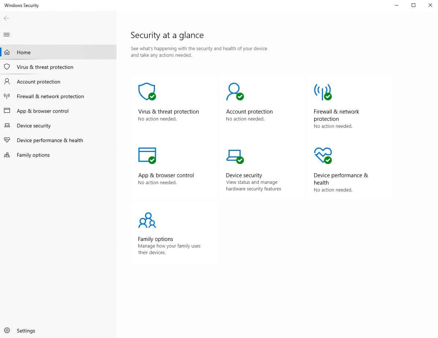Viewport: 438px width, 338px height.
Task: Open the large Account protection person icon
Action: (x=235, y=91)
